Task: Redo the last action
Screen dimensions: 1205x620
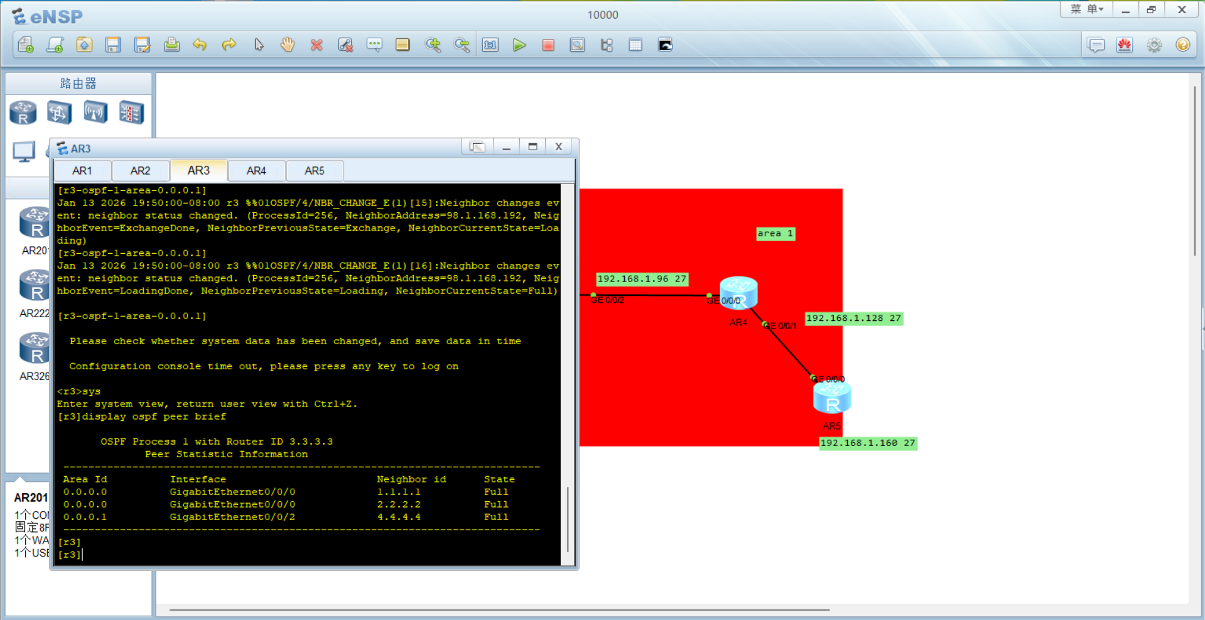Action: click(x=229, y=45)
